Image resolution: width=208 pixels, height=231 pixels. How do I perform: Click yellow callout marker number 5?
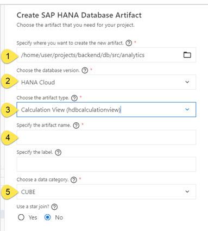(x=9, y=192)
